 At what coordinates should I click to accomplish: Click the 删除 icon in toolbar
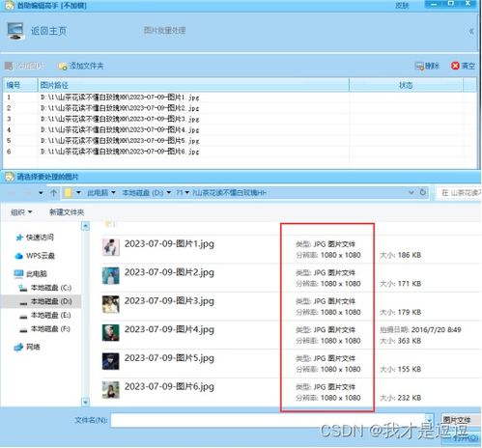[x=419, y=66]
